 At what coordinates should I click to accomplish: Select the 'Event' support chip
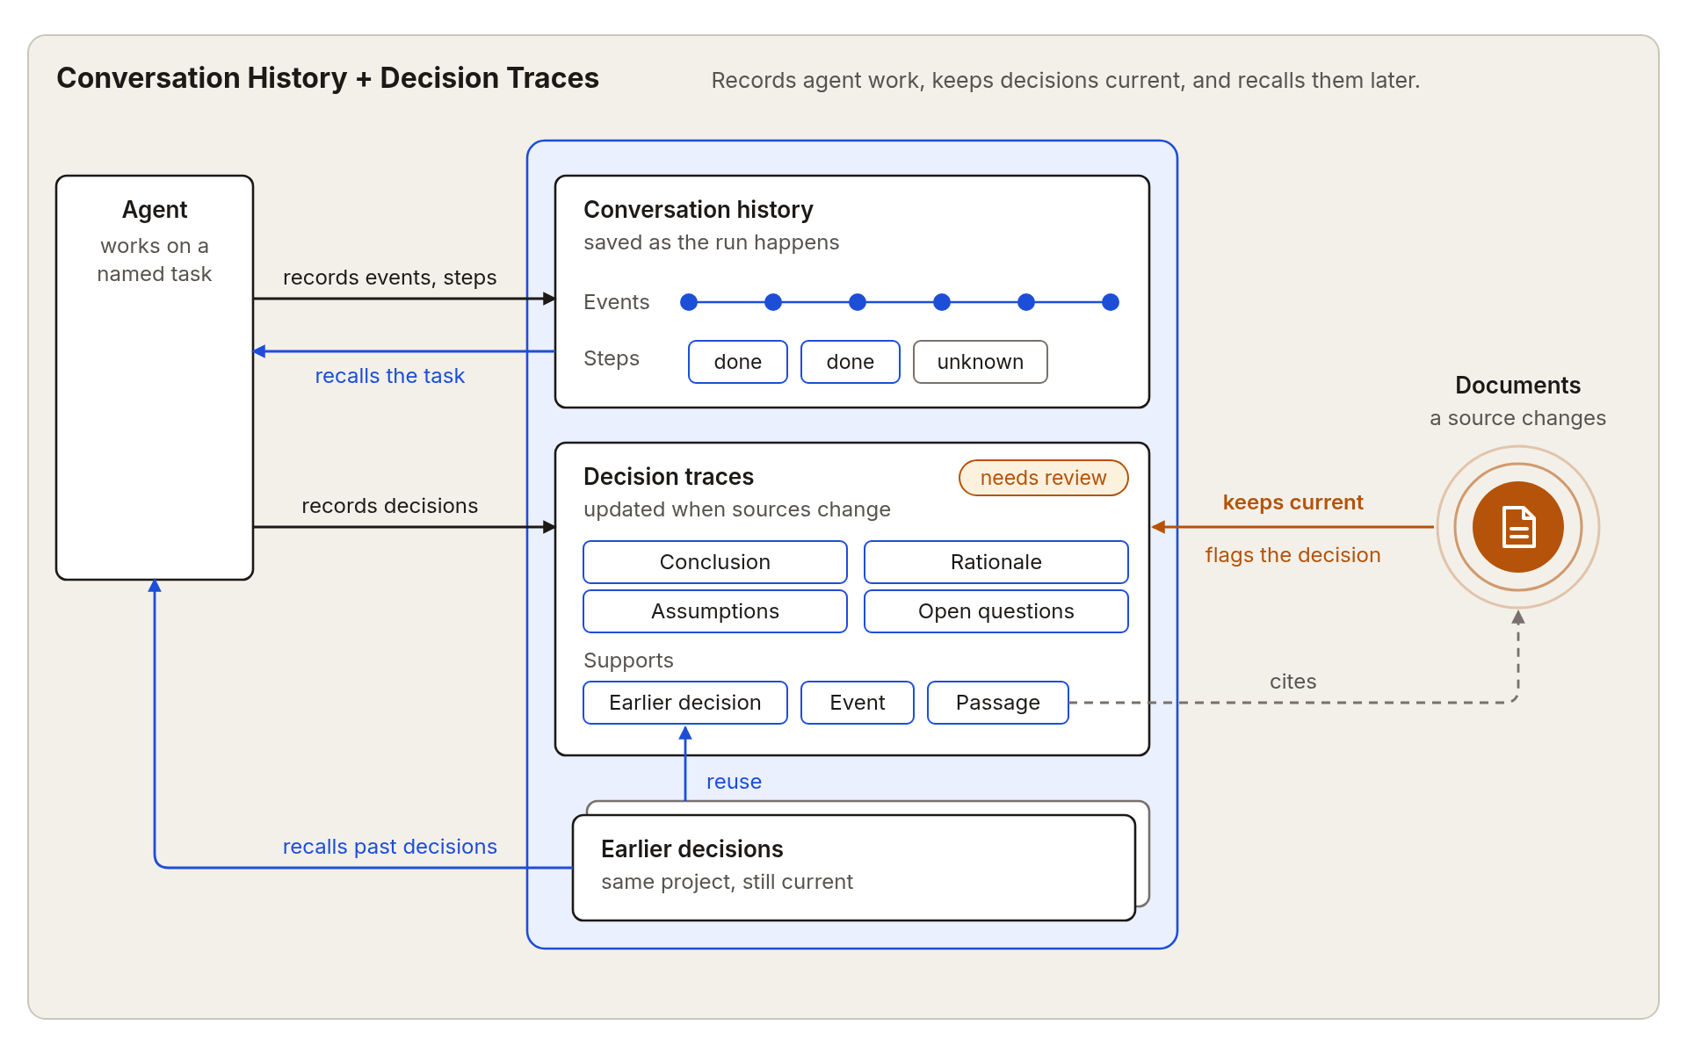[x=858, y=703]
